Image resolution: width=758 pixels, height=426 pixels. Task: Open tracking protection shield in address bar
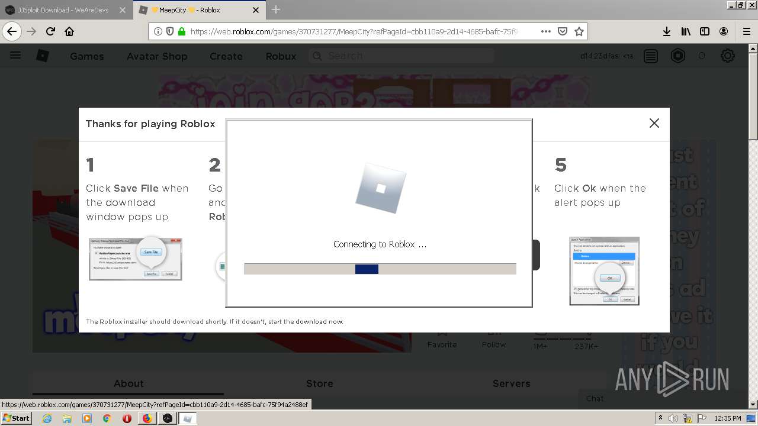click(170, 31)
